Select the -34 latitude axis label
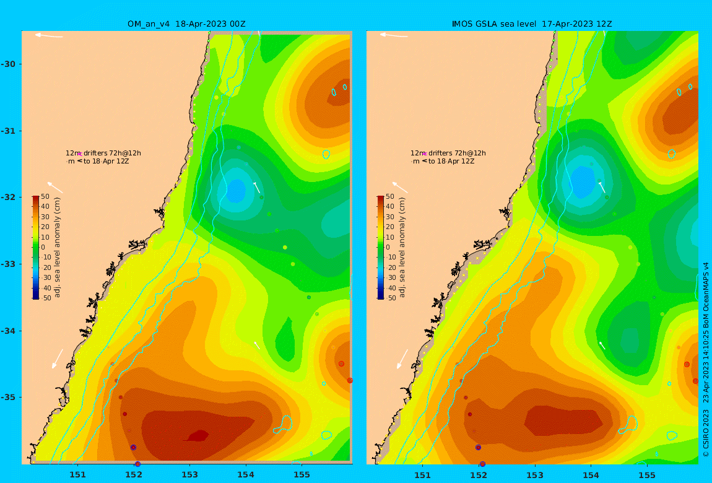 8,331
